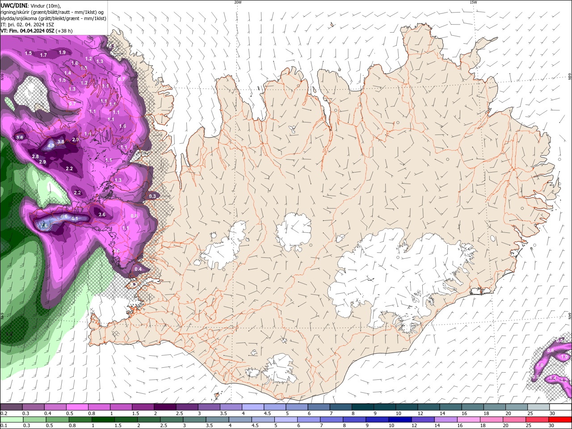Click the 0.1 label under the lower legend
Viewport: 572px width, 429px height.
(4, 426)
